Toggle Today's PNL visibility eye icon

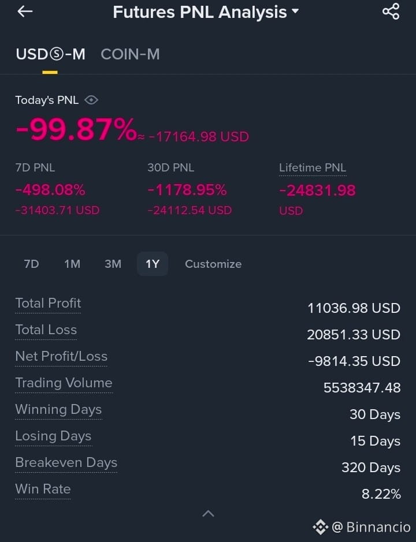click(91, 100)
